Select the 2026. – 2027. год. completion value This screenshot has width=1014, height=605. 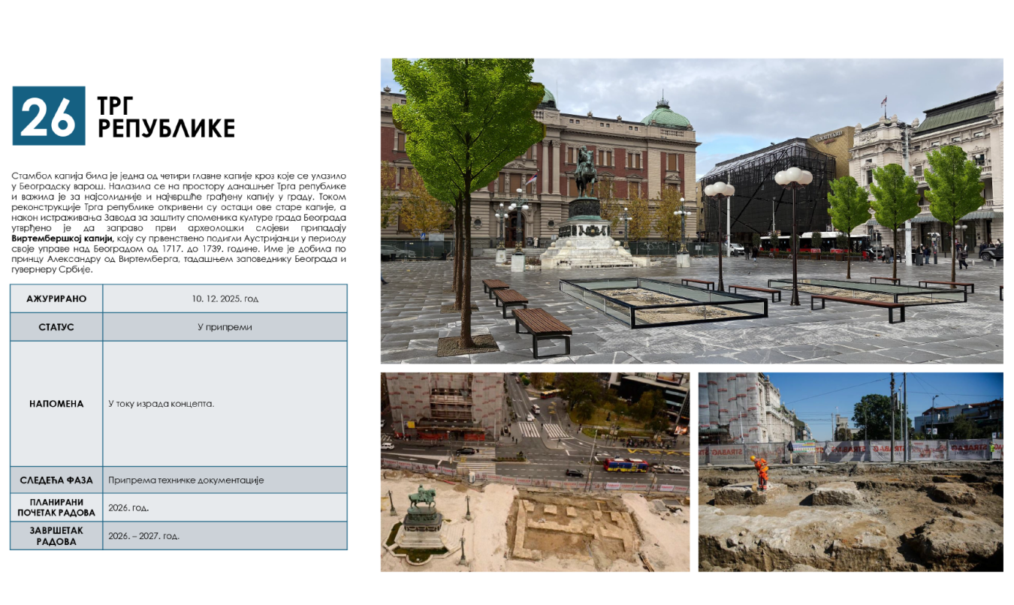coord(143,536)
